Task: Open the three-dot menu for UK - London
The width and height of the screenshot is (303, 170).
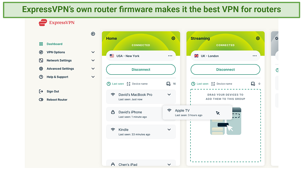Action: pos(255,56)
